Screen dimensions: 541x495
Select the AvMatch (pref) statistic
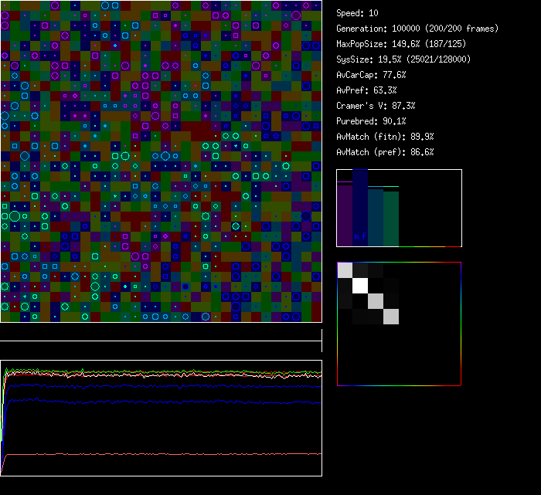pyautogui.click(x=385, y=152)
